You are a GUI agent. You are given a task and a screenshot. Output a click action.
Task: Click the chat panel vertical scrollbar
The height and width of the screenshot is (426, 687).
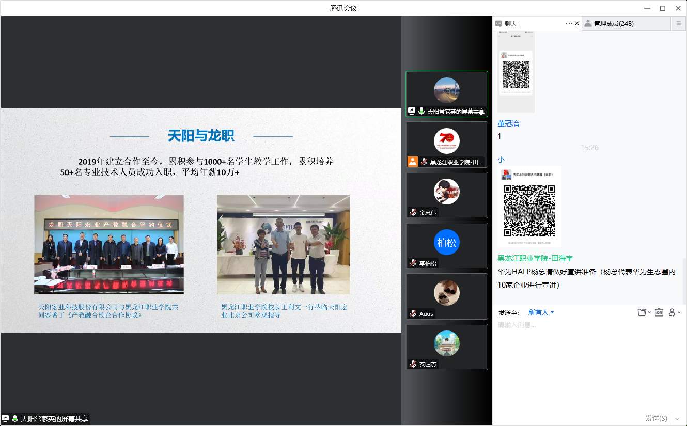[x=684, y=279]
